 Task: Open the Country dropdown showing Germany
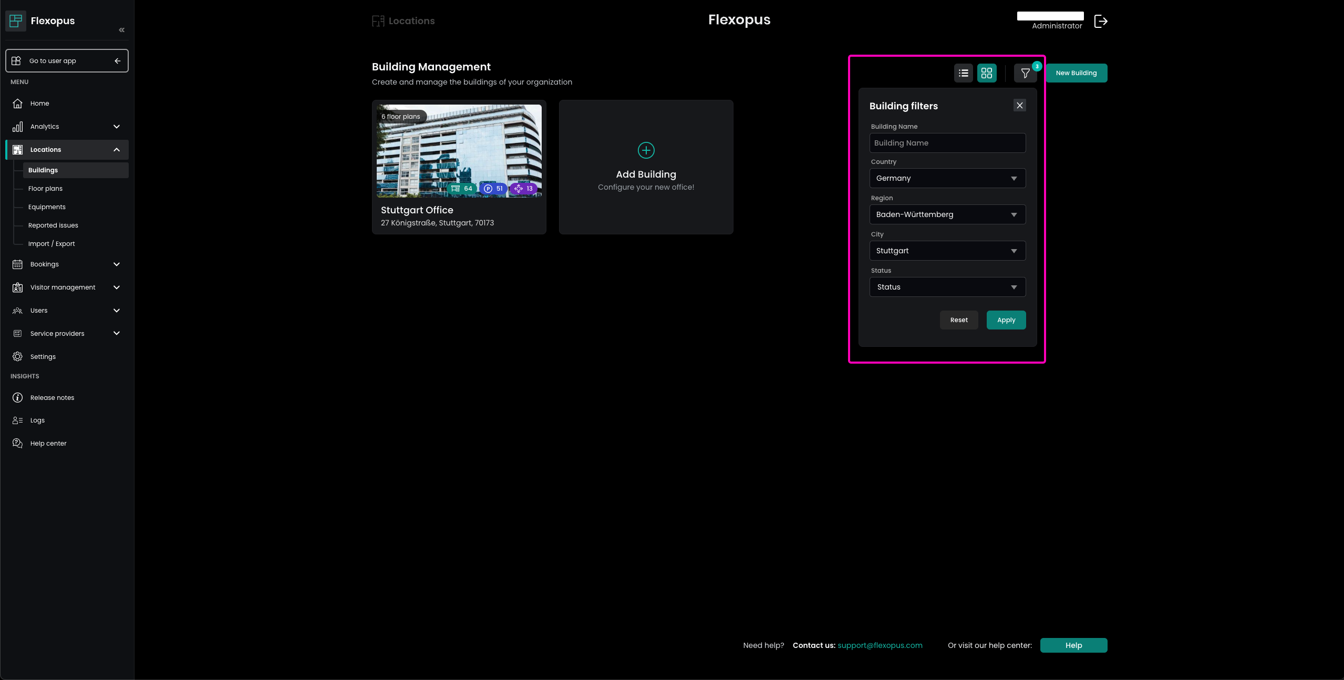(947, 178)
